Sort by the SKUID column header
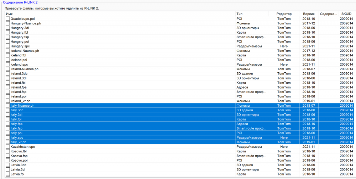The height and width of the screenshot is (179, 356). pyautogui.click(x=346, y=14)
